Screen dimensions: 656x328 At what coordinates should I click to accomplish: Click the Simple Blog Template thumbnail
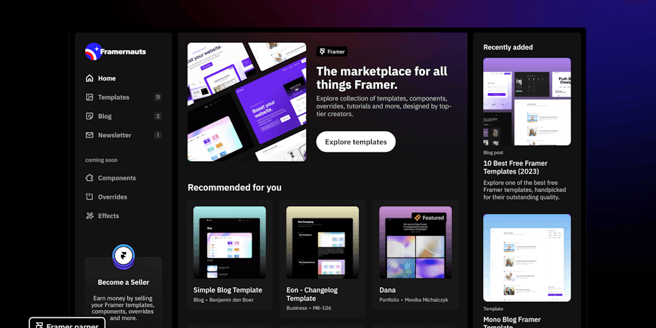point(229,242)
